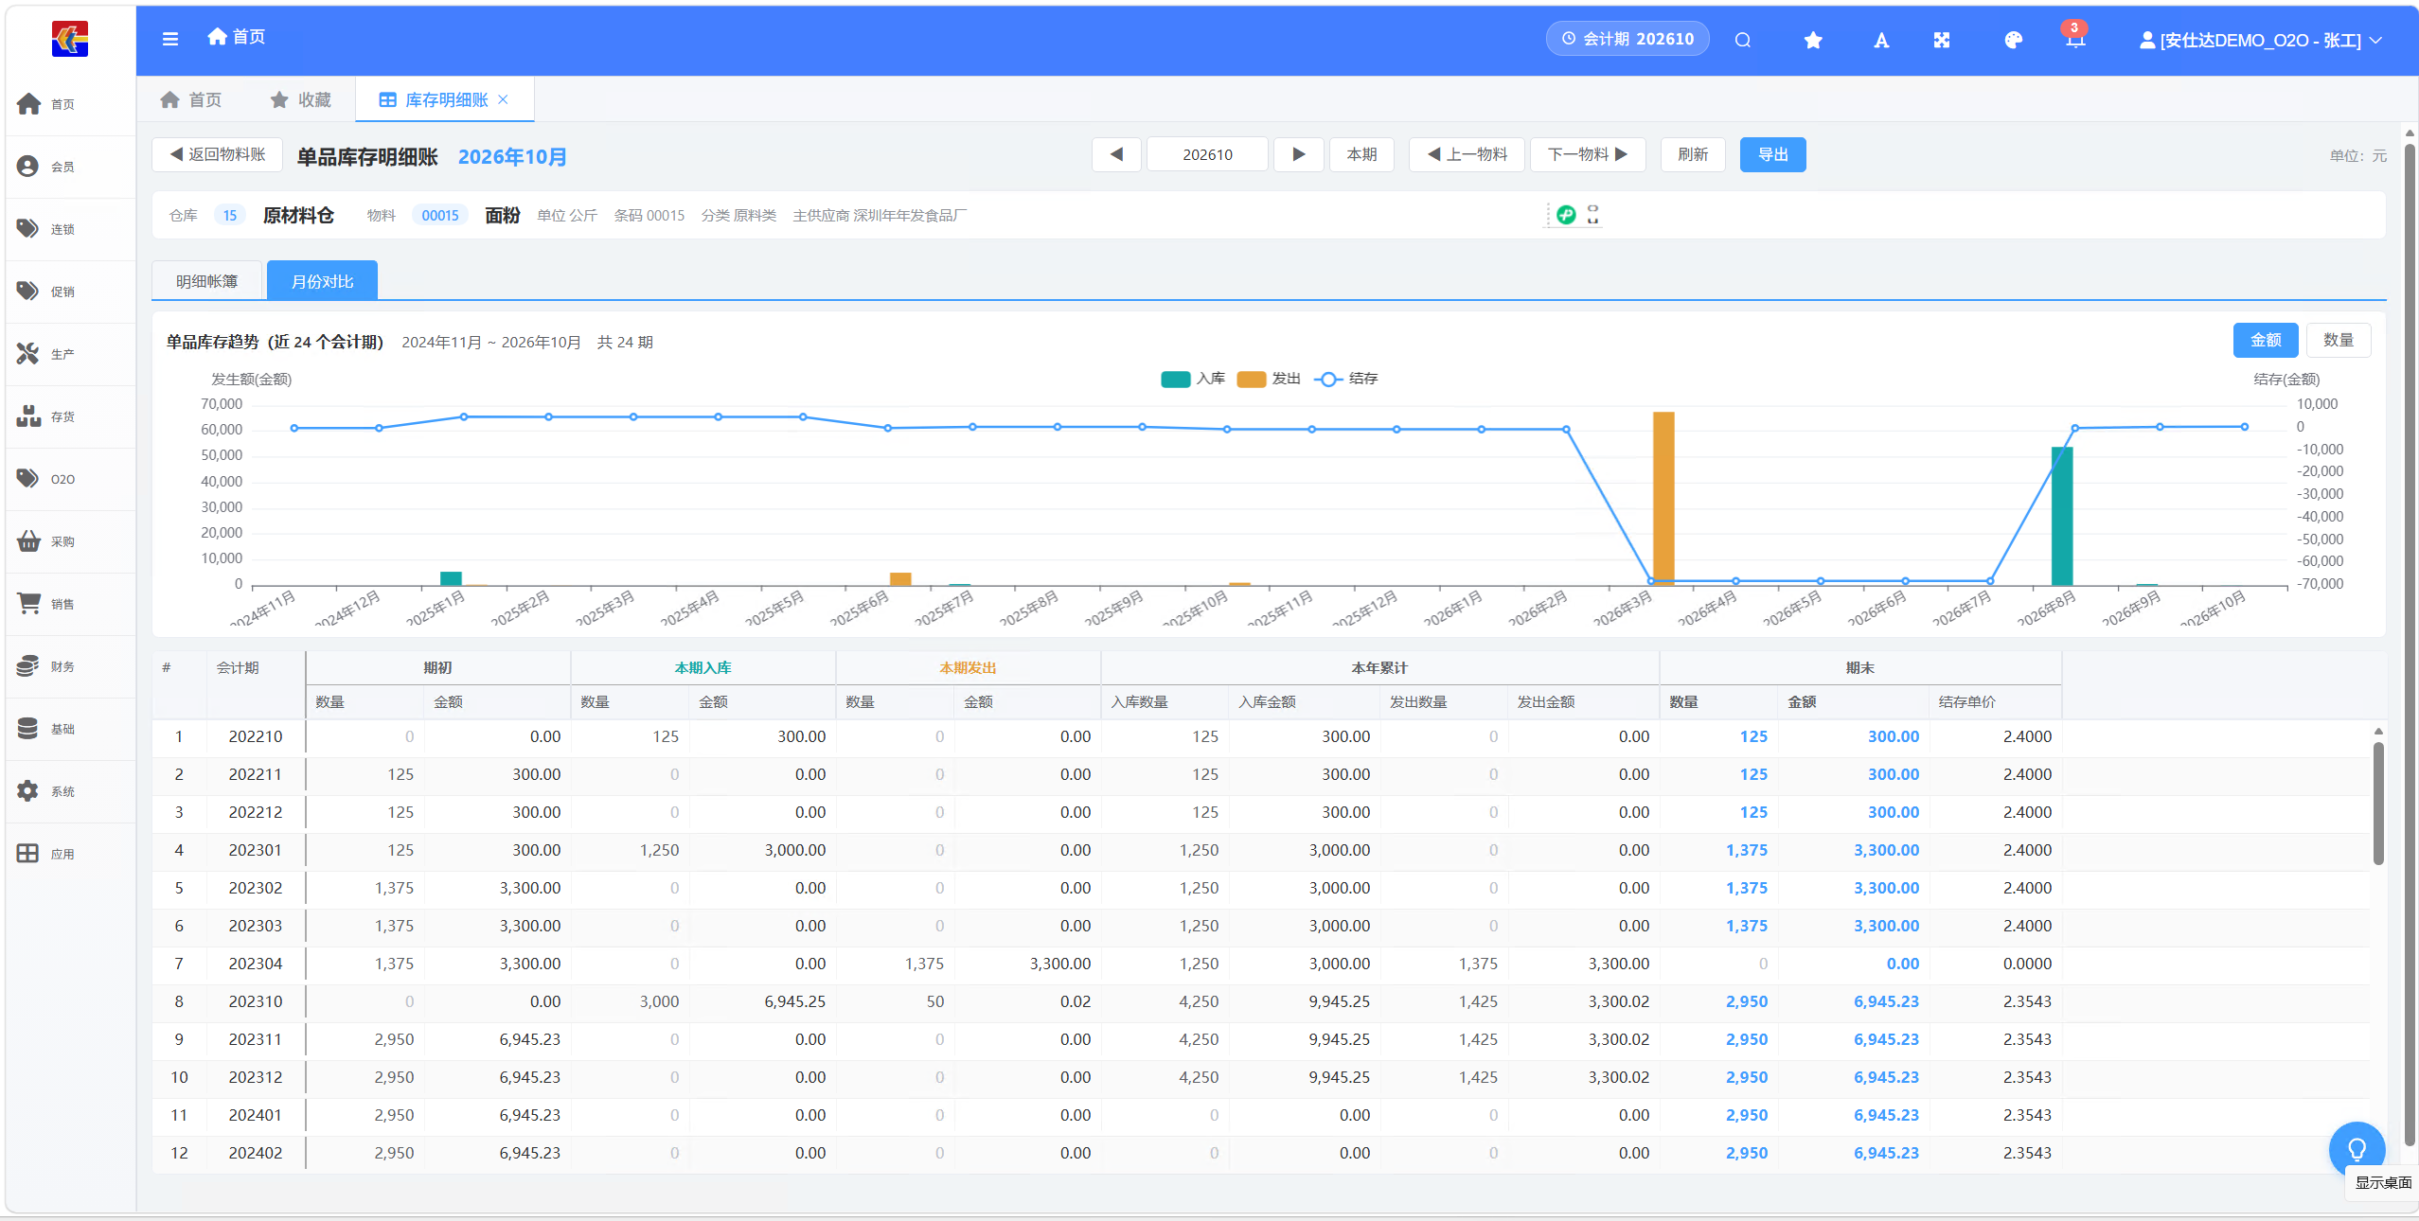
Task: Click 返回物料账 back button
Action: click(218, 154)
